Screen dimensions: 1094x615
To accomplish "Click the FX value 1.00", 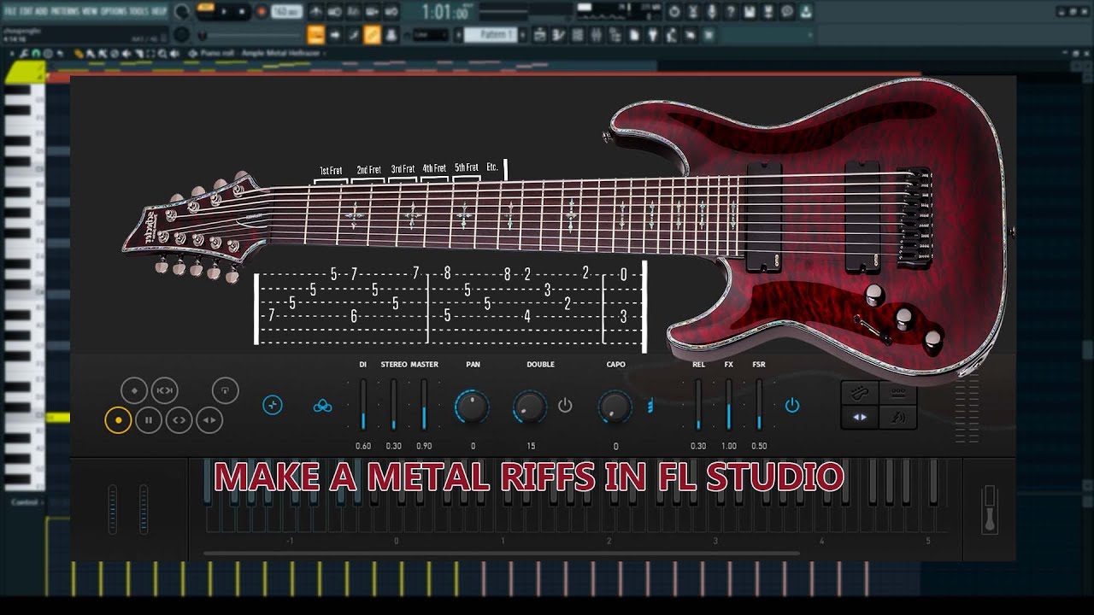I will pos(729,446).
